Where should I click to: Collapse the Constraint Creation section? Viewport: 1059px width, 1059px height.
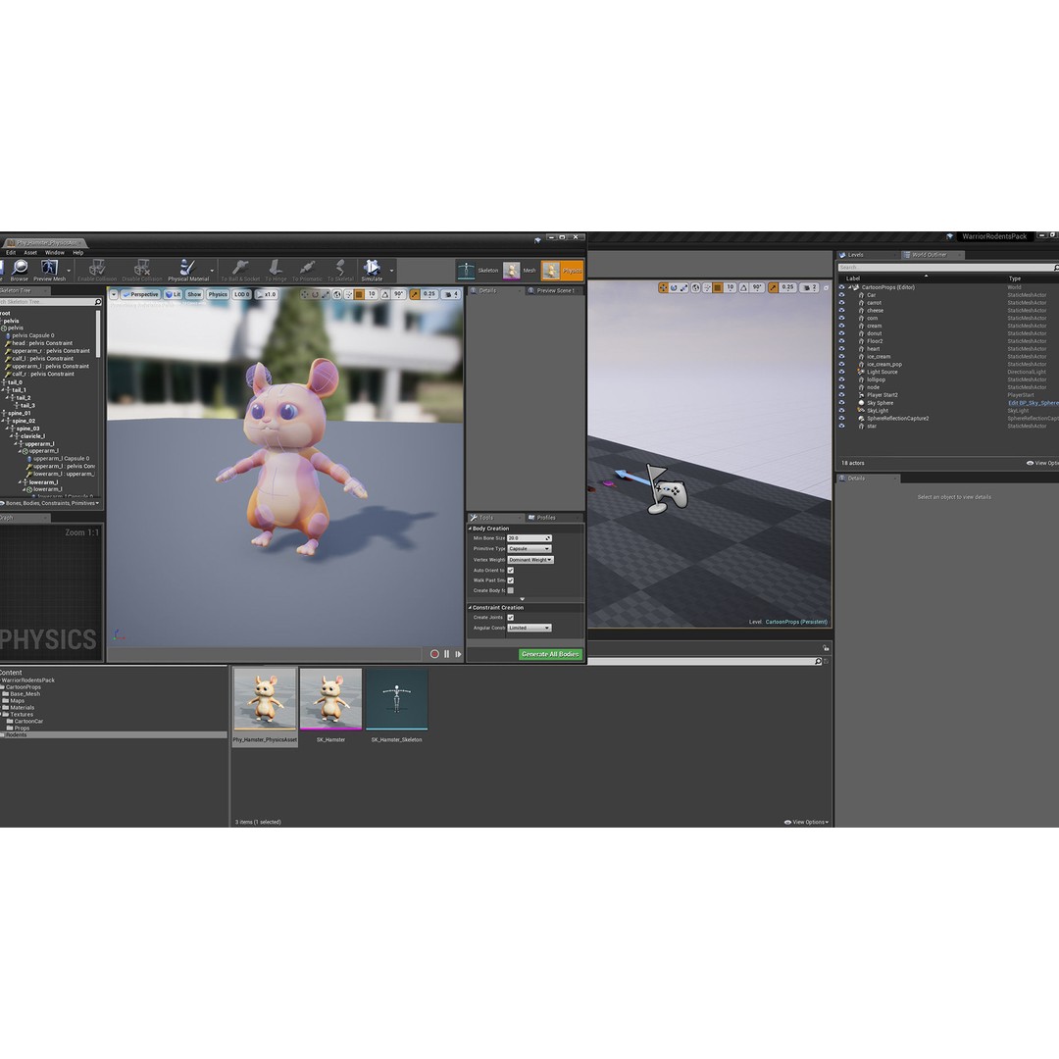(x=470, y=607)
